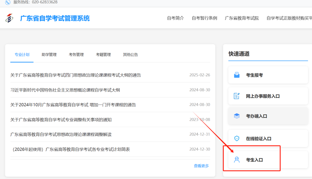
Task: Open the notice on the four ideological-political course syllabi (四门思想政治理论课课程考试大纲)
Action: click(x=76, y=75)
